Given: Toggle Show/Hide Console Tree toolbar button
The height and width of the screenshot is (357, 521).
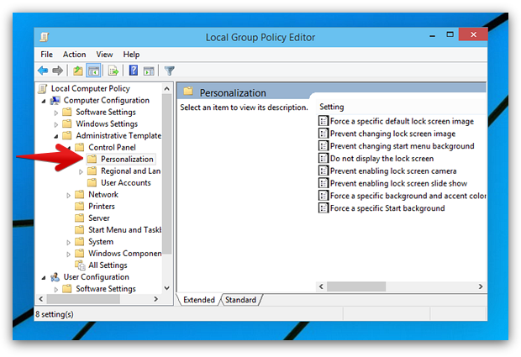Looking at the screenshot, I should pos(93,71).
